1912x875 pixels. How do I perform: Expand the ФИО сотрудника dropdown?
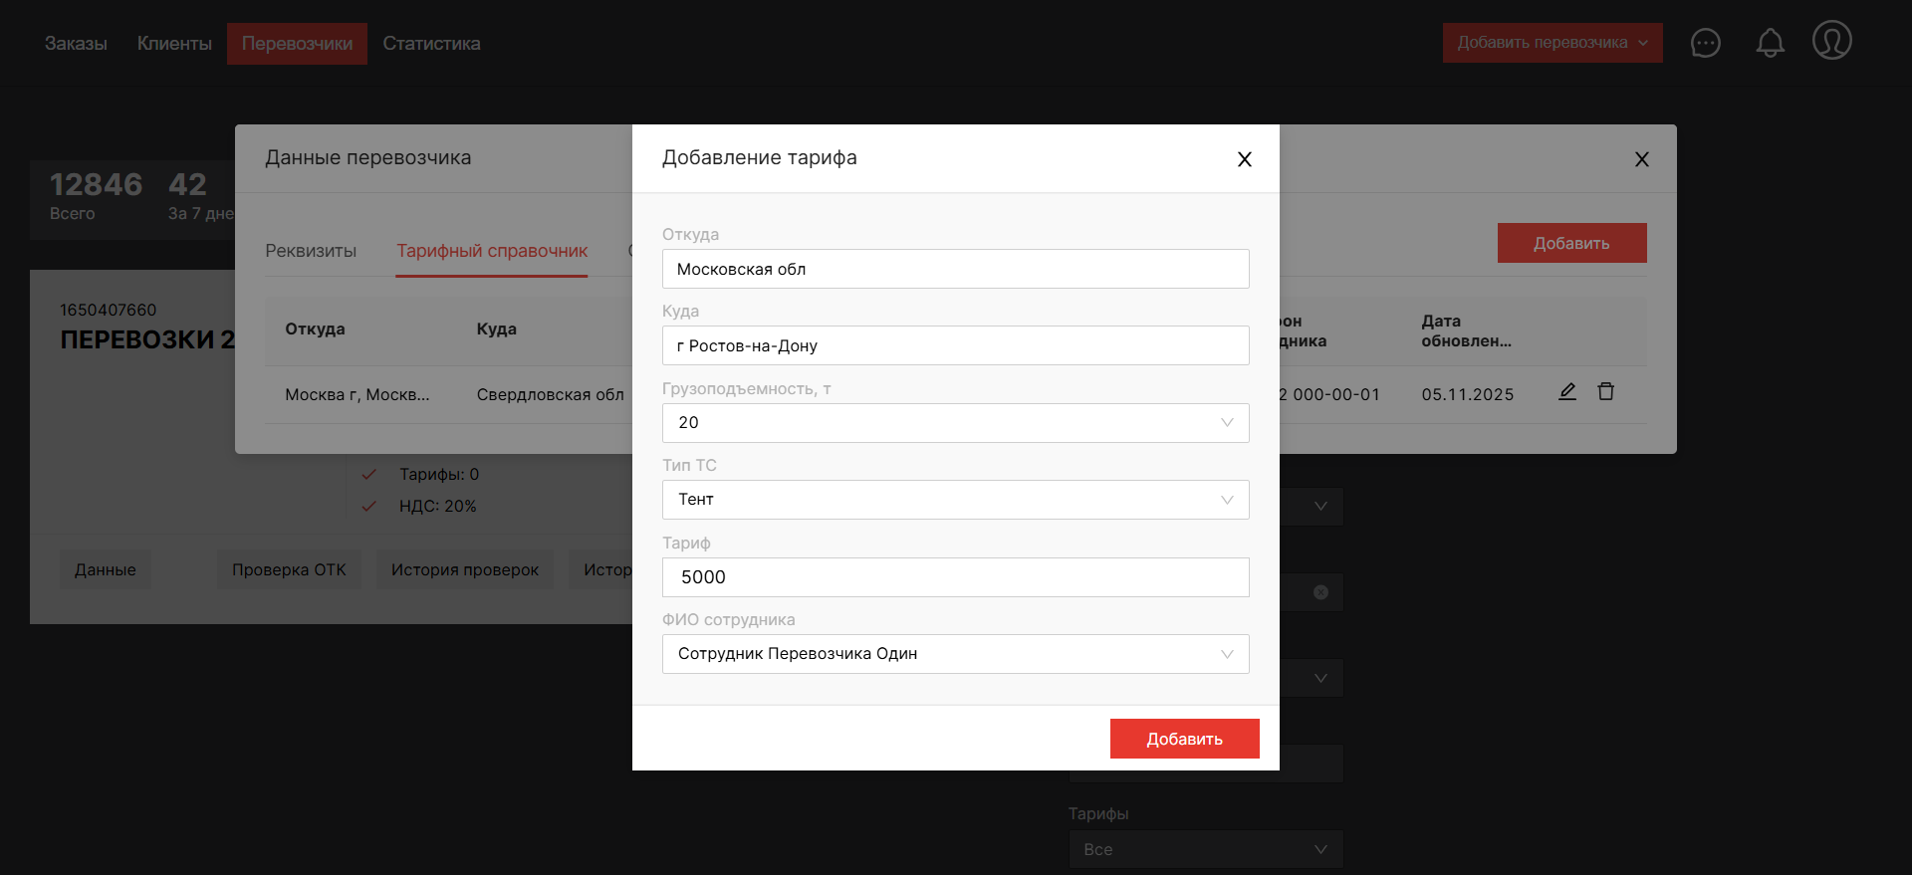(954, 654)
